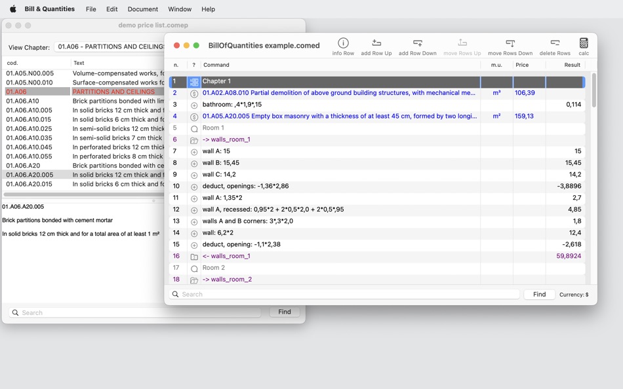Click the plus icon in bathroom row 3
623x389 pixels.
point(194,105)
